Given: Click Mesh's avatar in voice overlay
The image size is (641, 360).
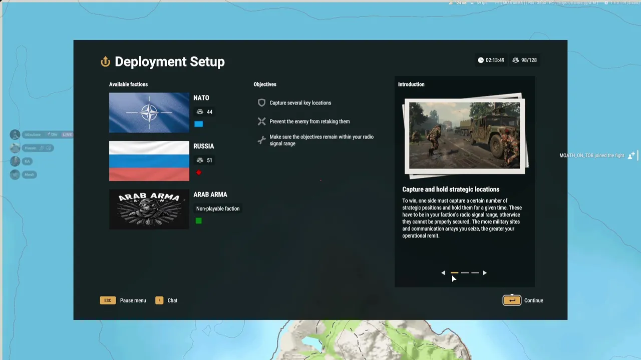Looking at the screenshot, I should [15, 174].
